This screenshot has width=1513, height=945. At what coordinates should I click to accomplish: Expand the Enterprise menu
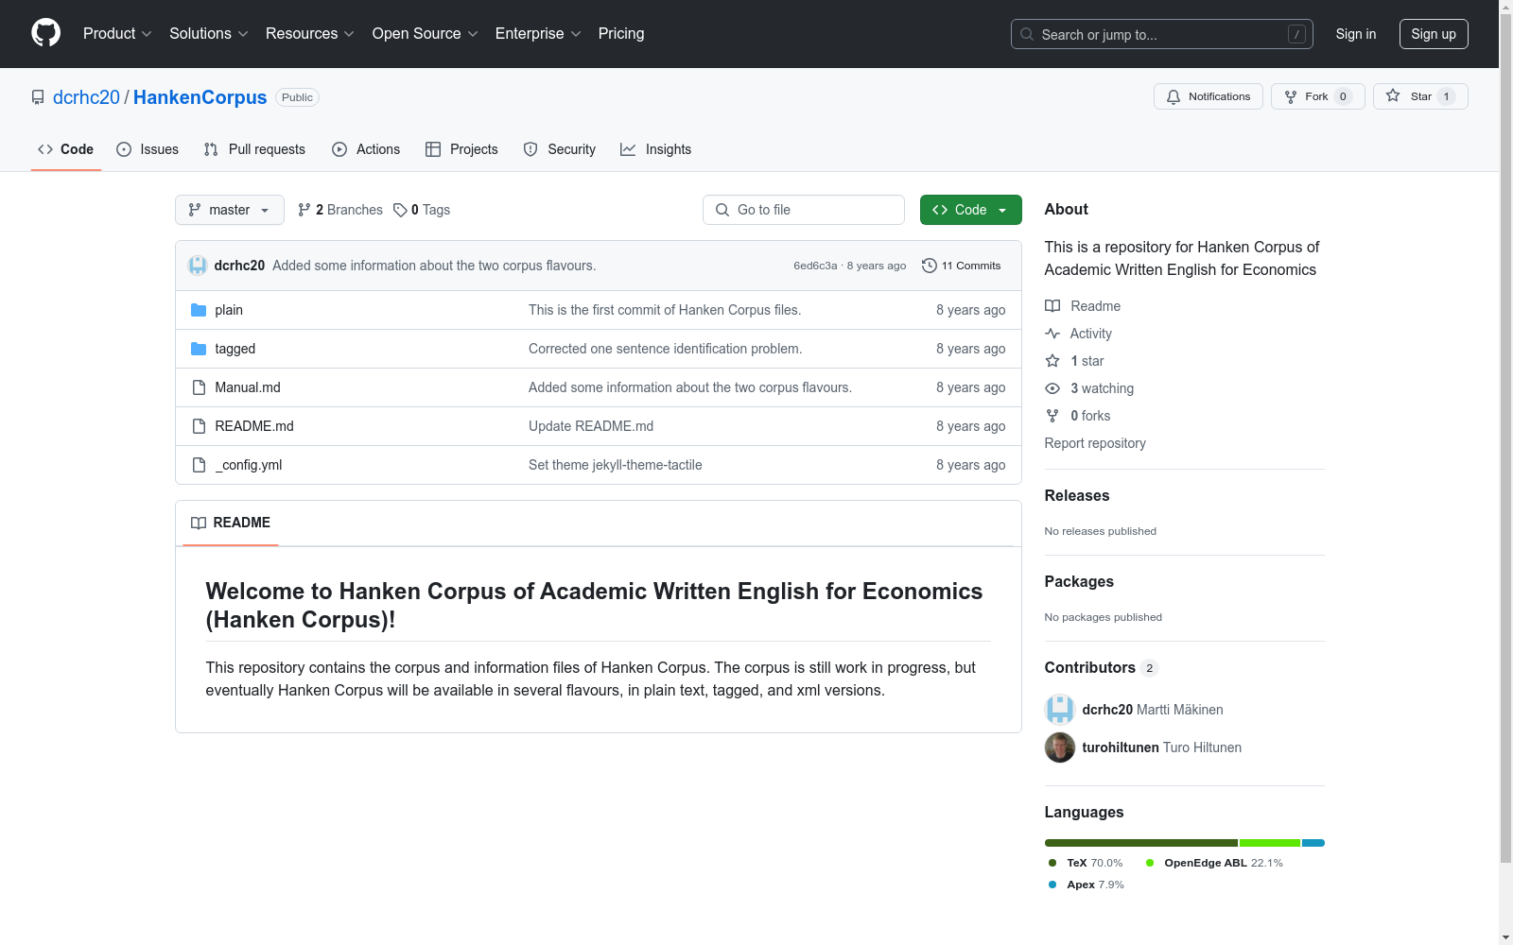pos(538,33)
